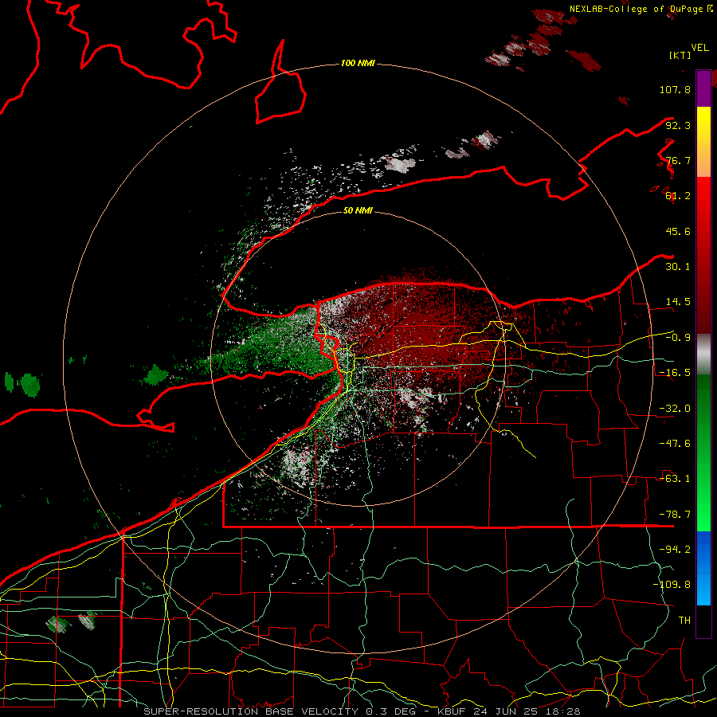Viewport: 717px width, 717px height.
Task: Select the -109.8 legend value
Action: (x=672, y=585)
